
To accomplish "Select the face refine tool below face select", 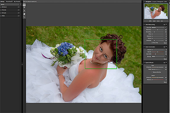I will coord(24,8).
